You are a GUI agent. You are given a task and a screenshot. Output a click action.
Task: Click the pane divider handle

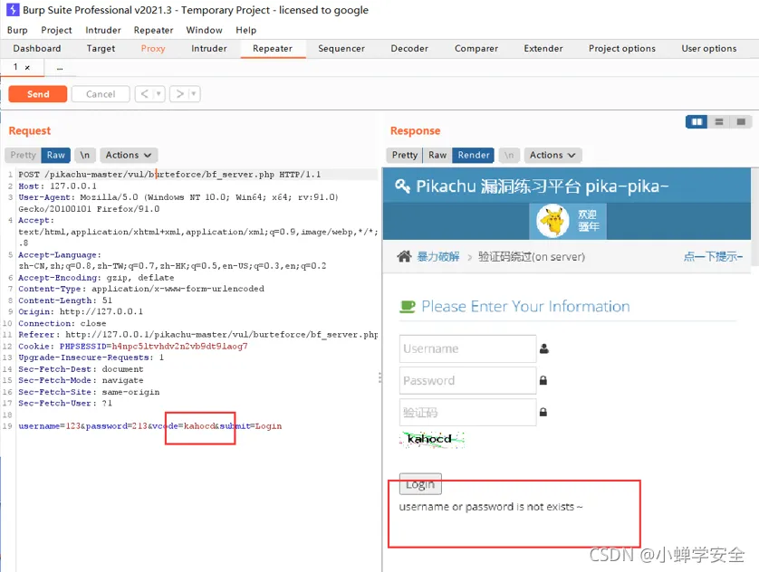380,377
